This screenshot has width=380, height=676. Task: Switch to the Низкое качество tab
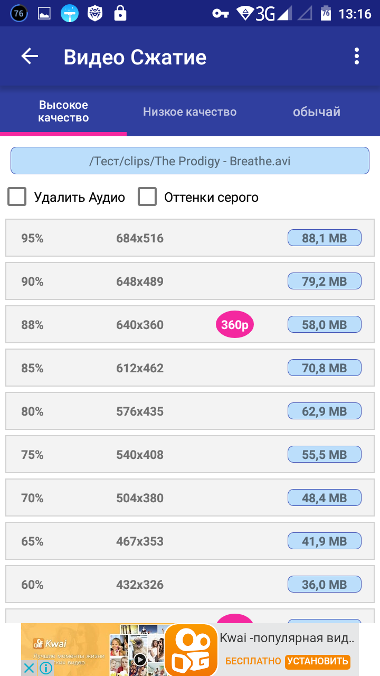click(189, 111)
